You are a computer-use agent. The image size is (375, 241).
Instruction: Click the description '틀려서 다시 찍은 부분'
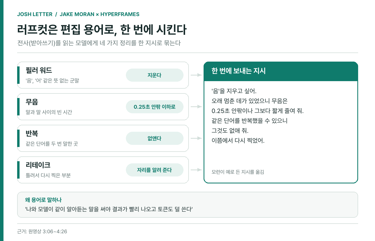(48, 175)
